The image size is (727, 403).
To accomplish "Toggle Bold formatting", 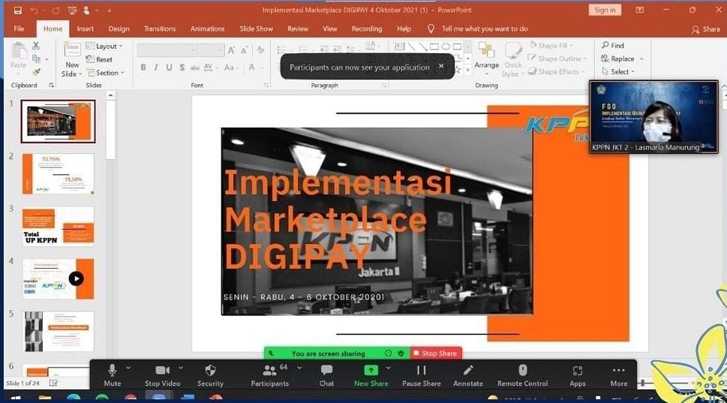I will click(143, 68).
